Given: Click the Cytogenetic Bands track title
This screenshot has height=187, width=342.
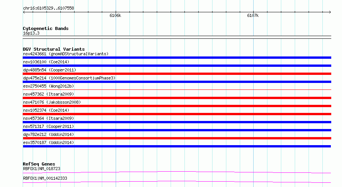Looking at the screenshot, I should coord(46,28).
